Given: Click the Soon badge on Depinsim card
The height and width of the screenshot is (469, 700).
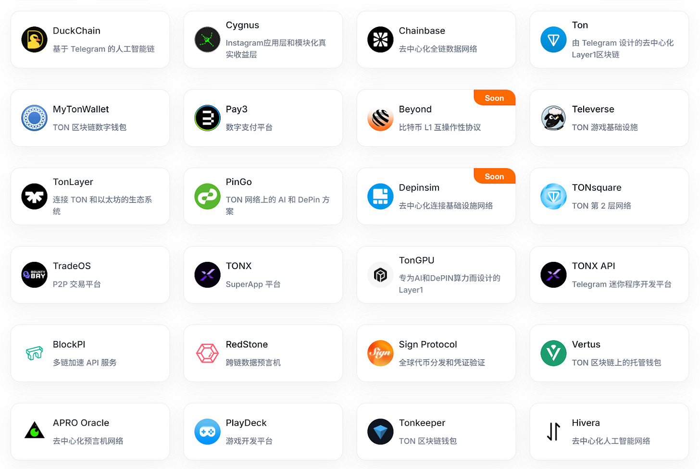Looking at the screenshot, I should click(x=494, y=176).
